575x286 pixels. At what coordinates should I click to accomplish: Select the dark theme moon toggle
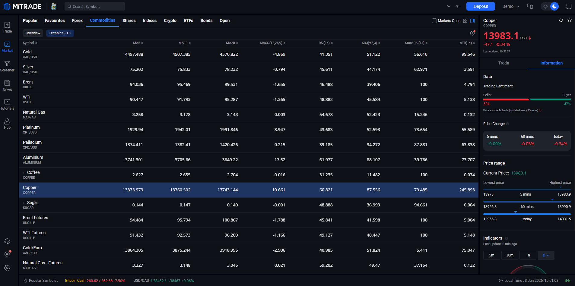[x=554, y=6]
